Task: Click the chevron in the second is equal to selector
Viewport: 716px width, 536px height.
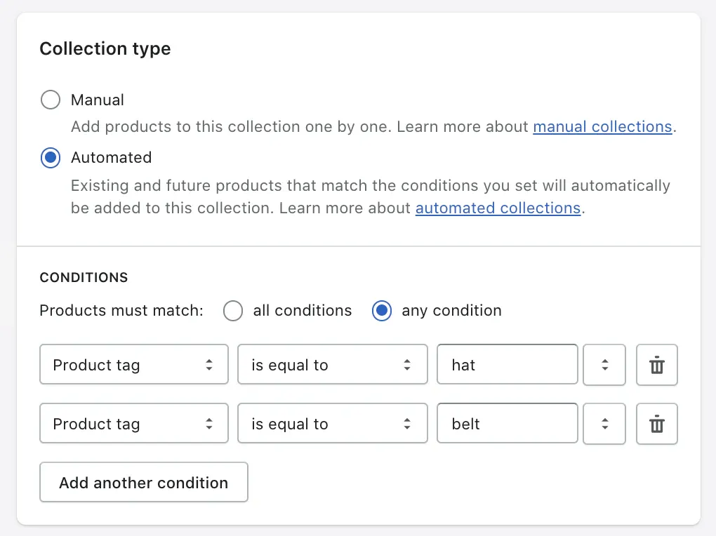Action: coord(407,423)
